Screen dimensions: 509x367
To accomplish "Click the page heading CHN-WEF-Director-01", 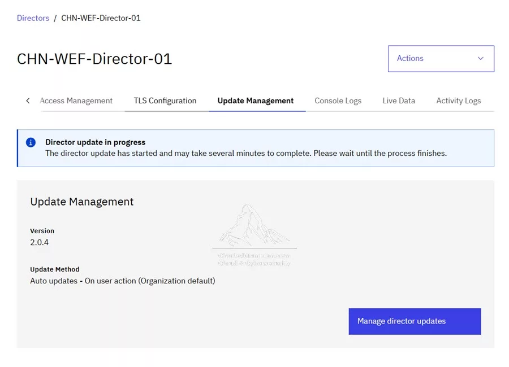I will (94, 59).
